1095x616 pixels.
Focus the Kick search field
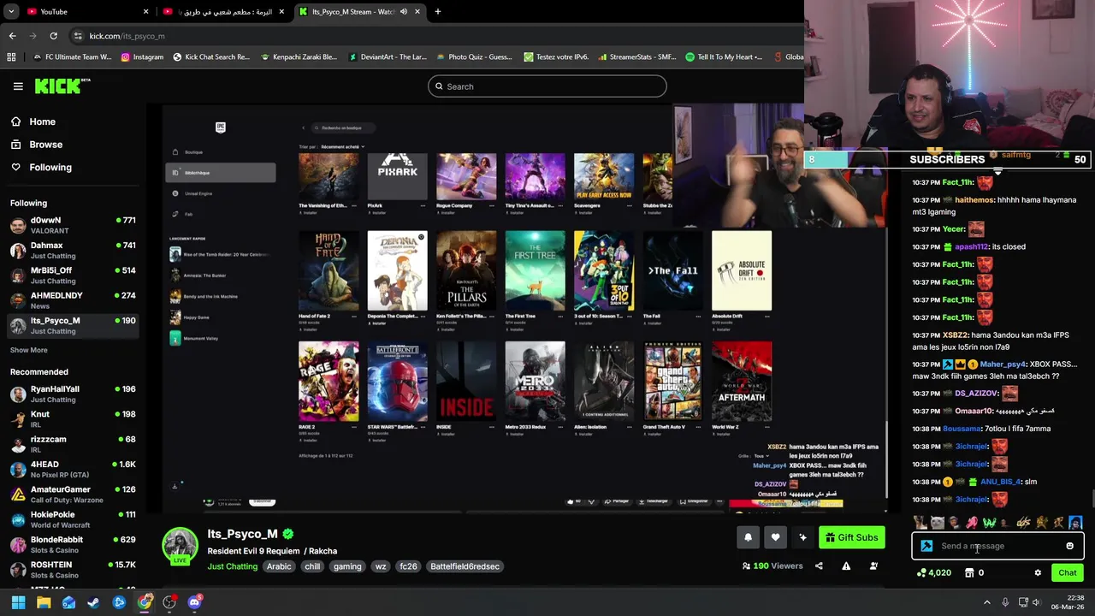(x=547, y=86)
